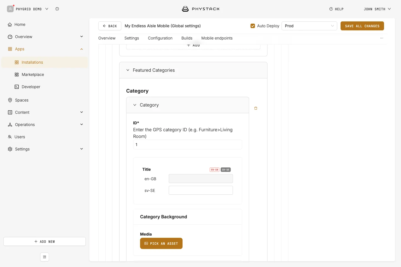The height and width of the screenshot is (267, 401).
Task: Collapse the Featured Categories section
Action: click(x=128, y=70)
